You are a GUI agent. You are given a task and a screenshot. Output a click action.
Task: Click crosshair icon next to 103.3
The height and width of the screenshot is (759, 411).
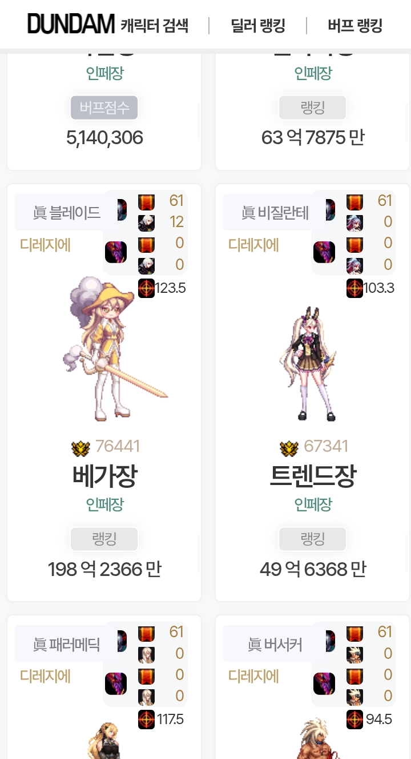[x=355, y=288]
